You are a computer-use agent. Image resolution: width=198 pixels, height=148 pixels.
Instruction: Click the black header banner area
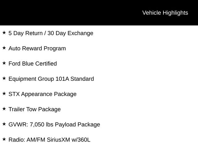(x=99, y=13)
